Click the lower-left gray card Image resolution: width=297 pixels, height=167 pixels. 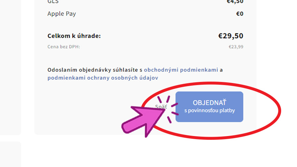click(x=10, y=154)
